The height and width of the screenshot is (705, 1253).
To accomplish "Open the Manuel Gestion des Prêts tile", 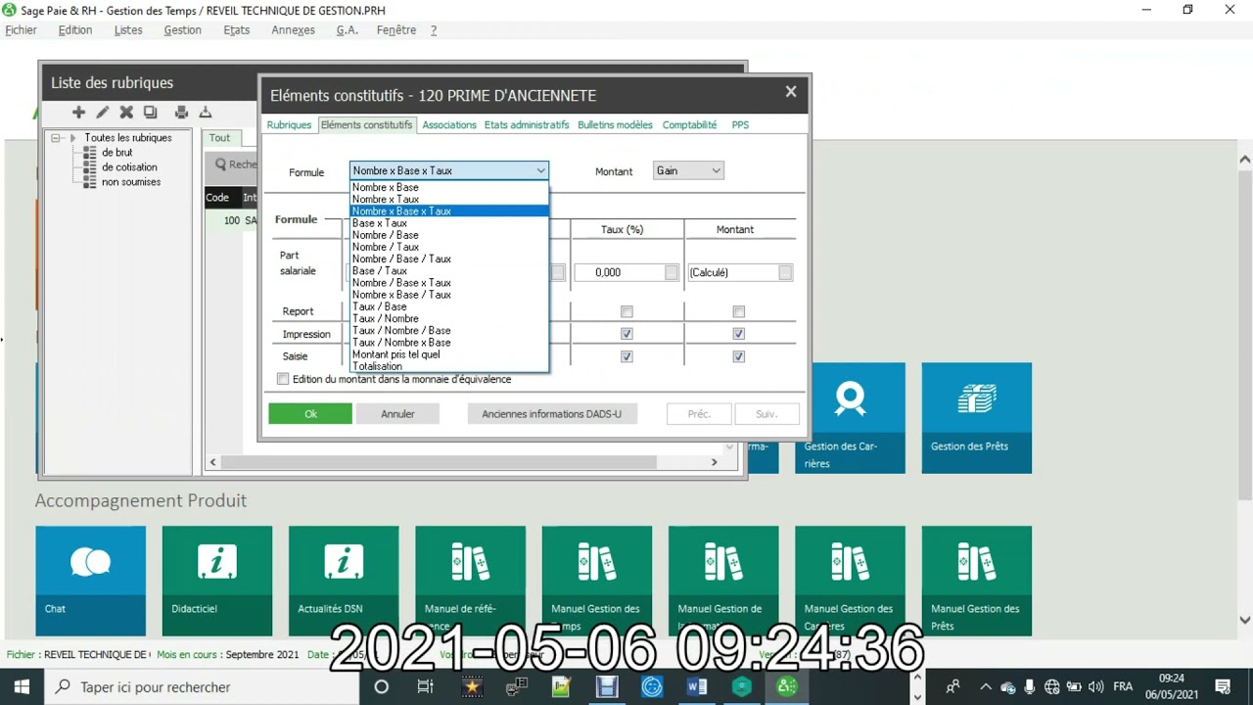I will [977, 581].
